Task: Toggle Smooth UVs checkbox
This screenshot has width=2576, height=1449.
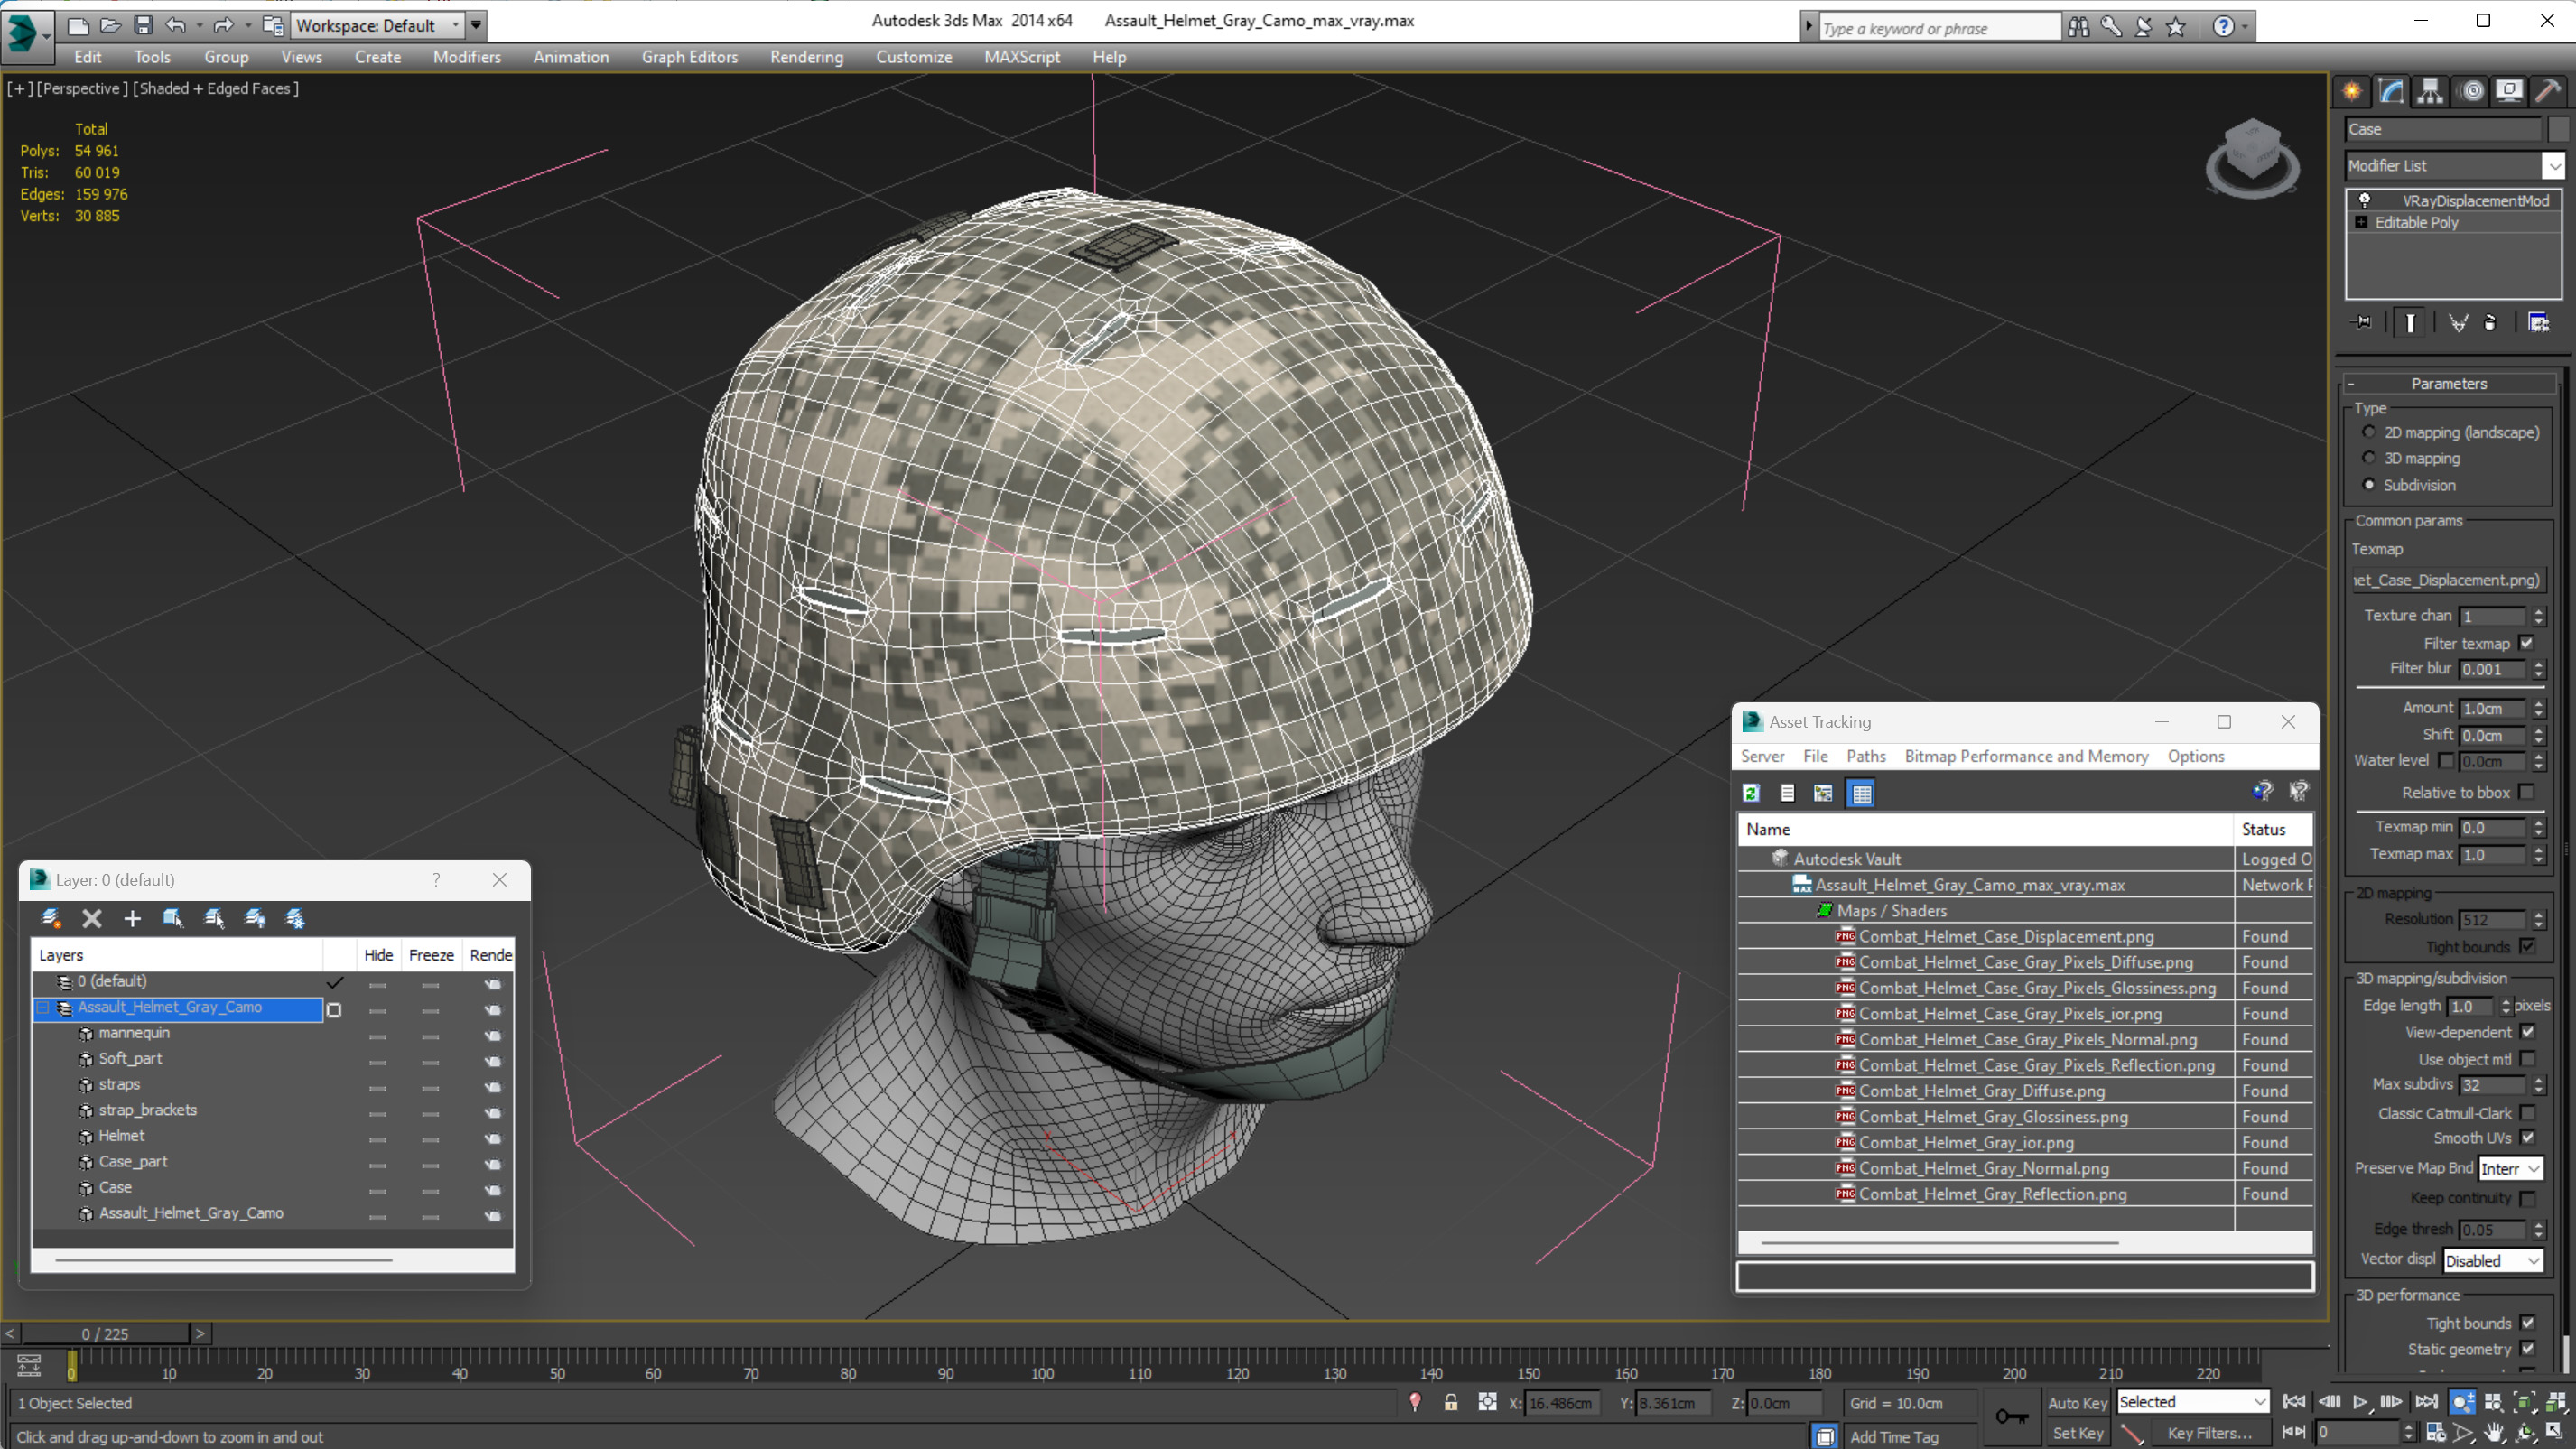Action: (x=2527, y=1138)
